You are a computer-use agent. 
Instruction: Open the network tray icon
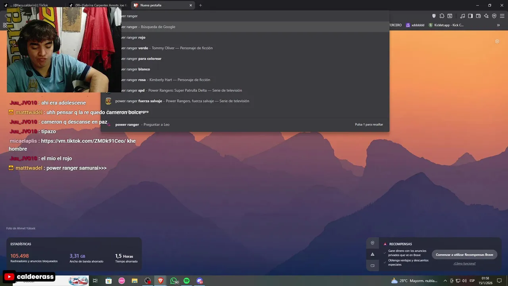click(458, 281)
